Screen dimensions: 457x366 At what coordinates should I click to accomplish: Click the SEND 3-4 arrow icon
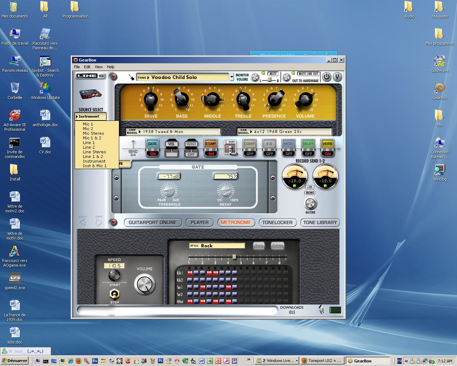point(133,144)
